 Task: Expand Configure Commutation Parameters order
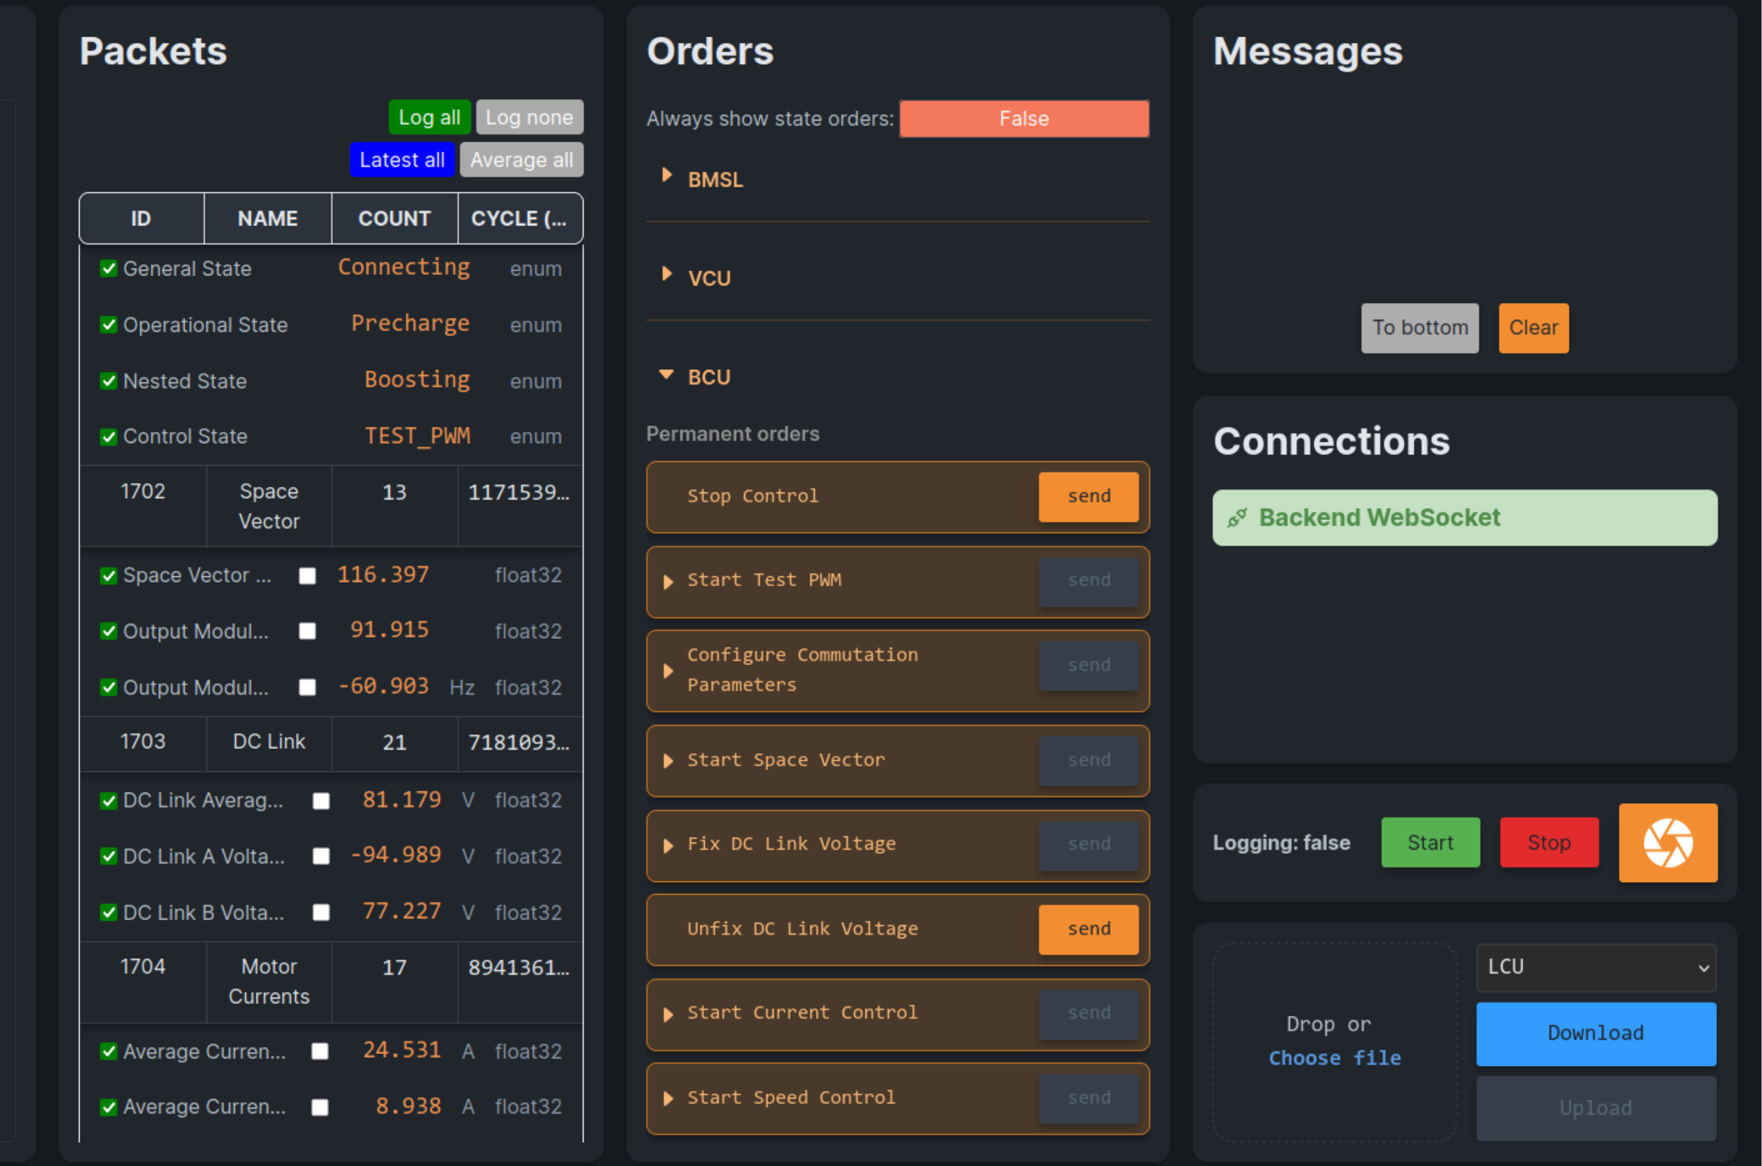[x=668, y=671]
